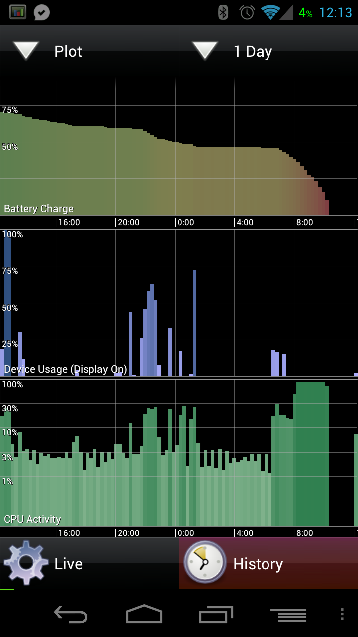Tap the 0:00 marker under Battery Charge graph

(x=185, y=222)
